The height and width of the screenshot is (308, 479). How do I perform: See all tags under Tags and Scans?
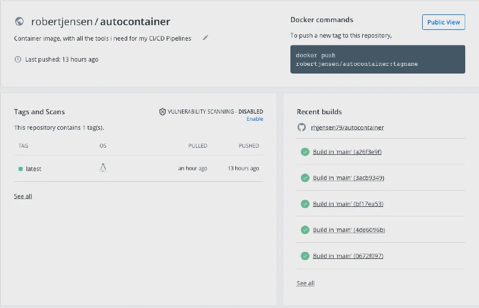coord(23,196)
